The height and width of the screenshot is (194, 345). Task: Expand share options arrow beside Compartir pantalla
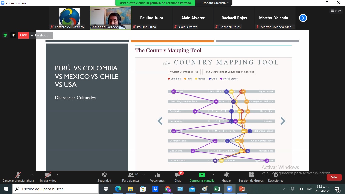[213, 175]
